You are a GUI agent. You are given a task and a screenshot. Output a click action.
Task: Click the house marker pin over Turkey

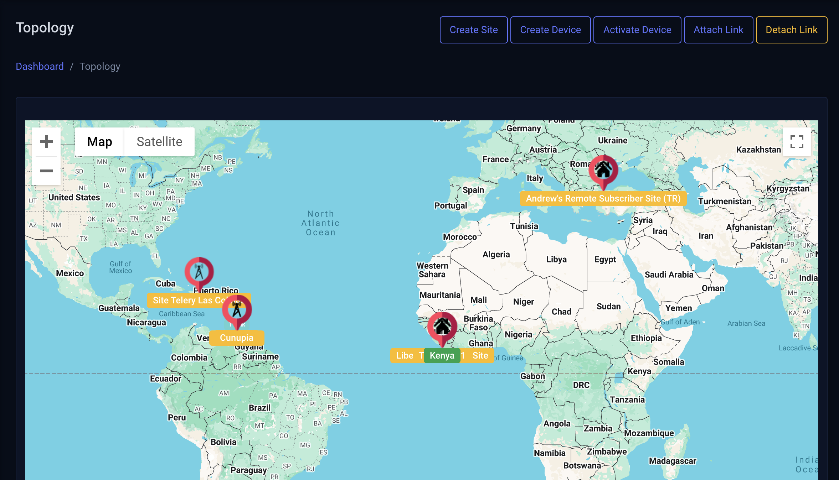coord(603,170)
